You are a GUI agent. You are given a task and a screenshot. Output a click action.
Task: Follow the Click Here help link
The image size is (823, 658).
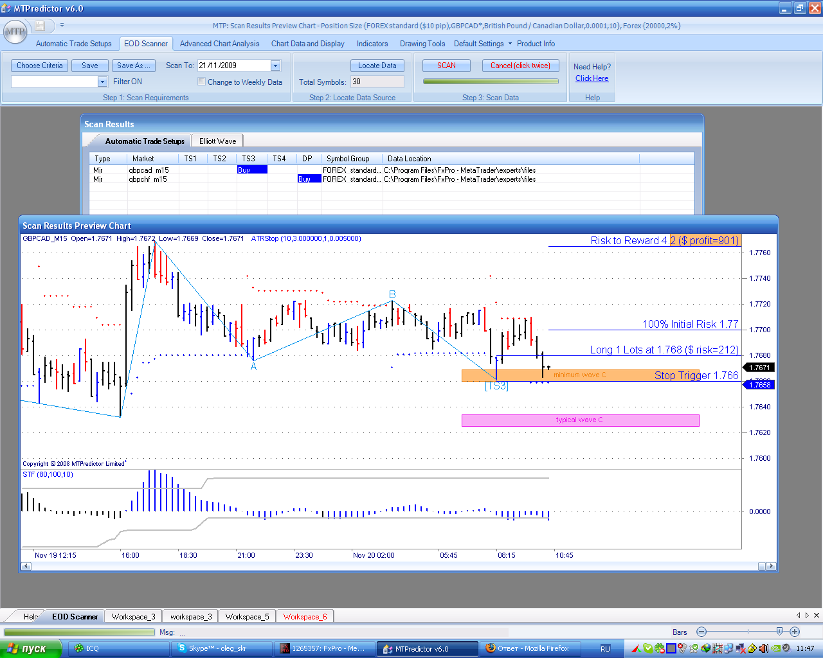(x=592, y=78)
